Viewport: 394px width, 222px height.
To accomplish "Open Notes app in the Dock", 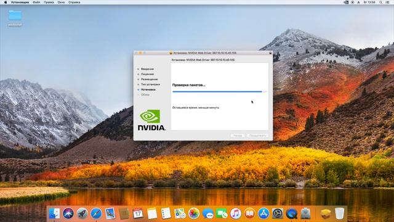I will click(152, 213).
